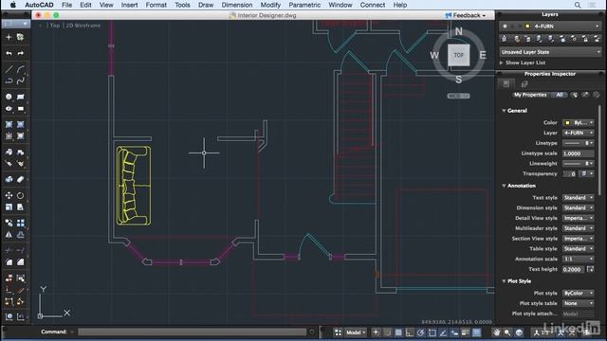Toggle Object Snap in status bar
The width and height of the screenshot is (607, 341).
(432, 332)
